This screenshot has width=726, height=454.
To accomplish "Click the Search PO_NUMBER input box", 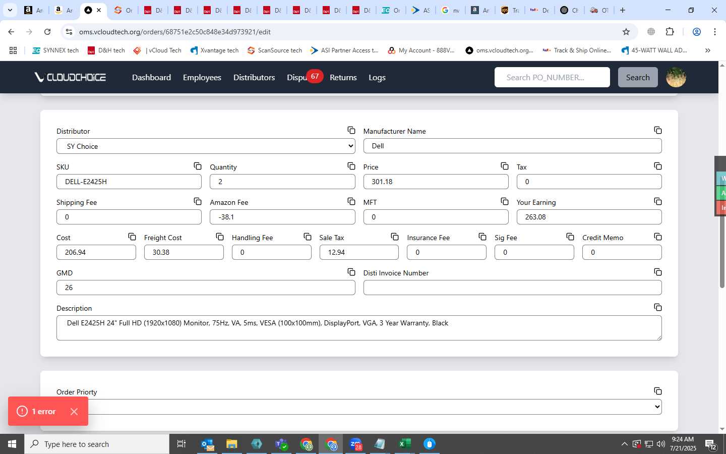I will pos(552,77).
